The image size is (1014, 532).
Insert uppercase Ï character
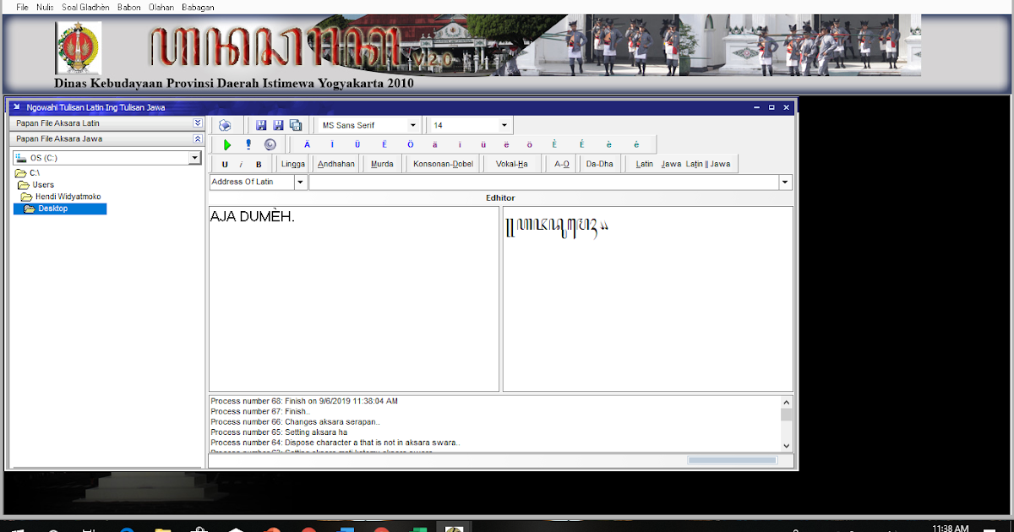pyautogui.click(x=332, y=144)
